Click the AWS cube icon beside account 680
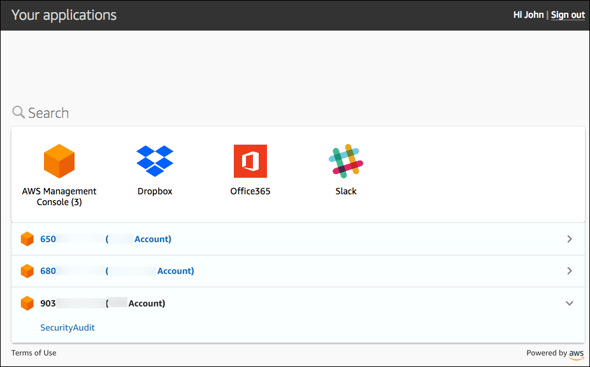This screenshot has width=590, height=367. click(x=27, y=270)
